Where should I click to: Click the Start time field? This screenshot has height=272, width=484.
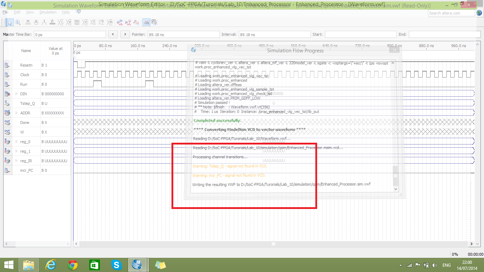pyautogui.click(x=361, y=34)
